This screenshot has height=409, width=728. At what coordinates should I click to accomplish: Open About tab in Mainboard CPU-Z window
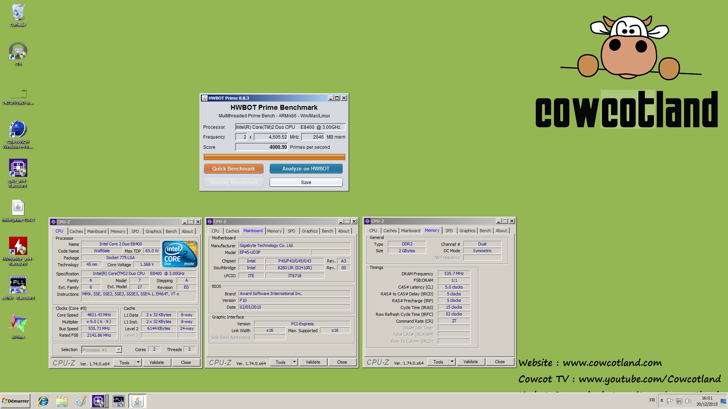point(344,231)
